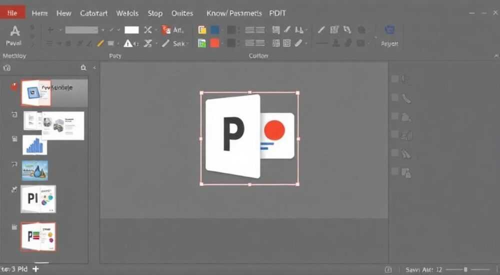The image size is (500, 275).
Task: Tick the third checkbox in right panel
Action: click(x=395, y=116)
